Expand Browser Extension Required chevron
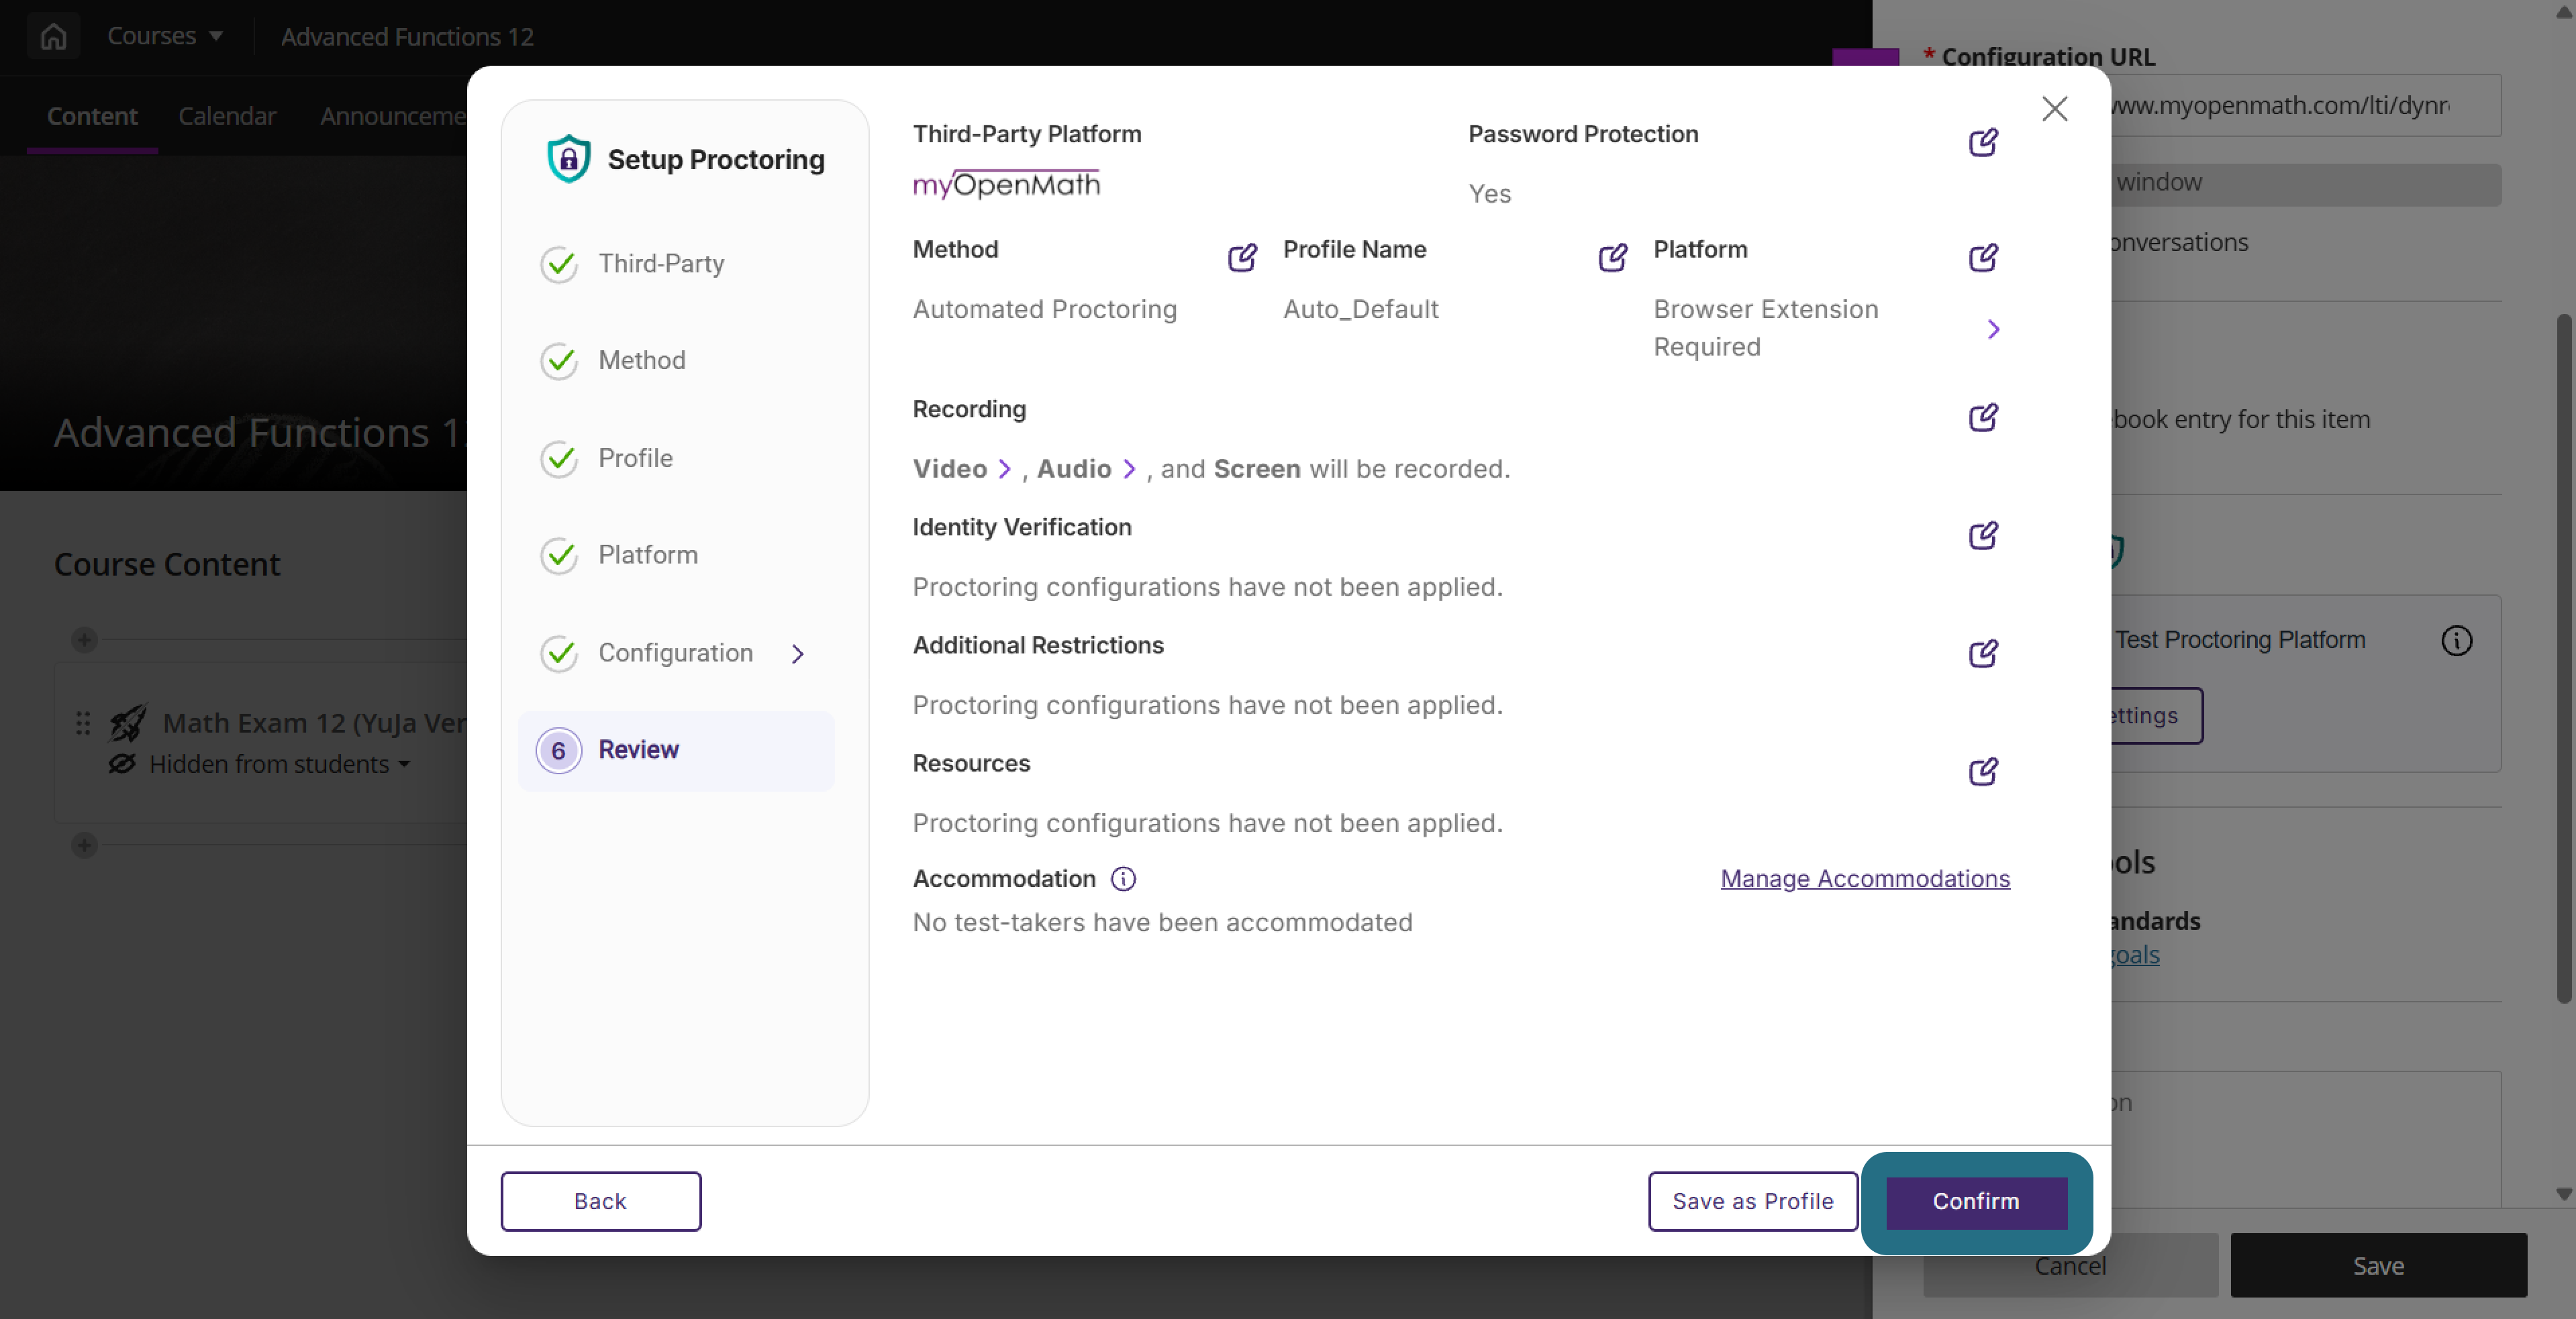The height and width of the screenshot is (1319, 2576). click(1993, 329)
